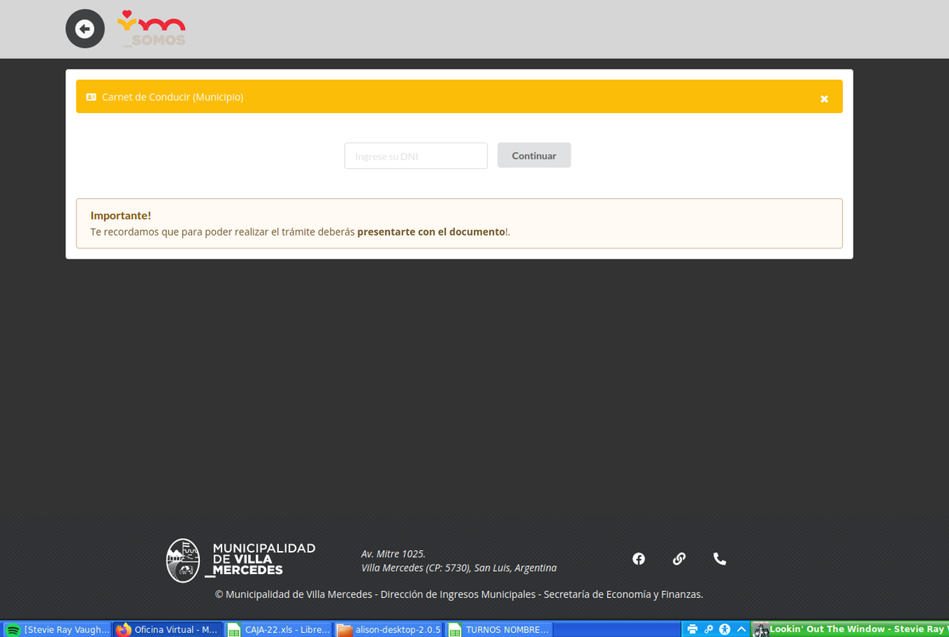Image resolution: width=949 pixels, height=637 pixels.
Task: Click the copyright Municipalidad de Villa Mercedes line
Action: (x=459, y=595)
